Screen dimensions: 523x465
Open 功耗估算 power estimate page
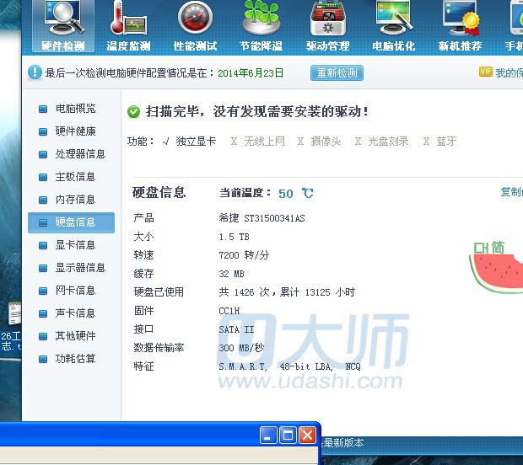[x=75, y=359]
